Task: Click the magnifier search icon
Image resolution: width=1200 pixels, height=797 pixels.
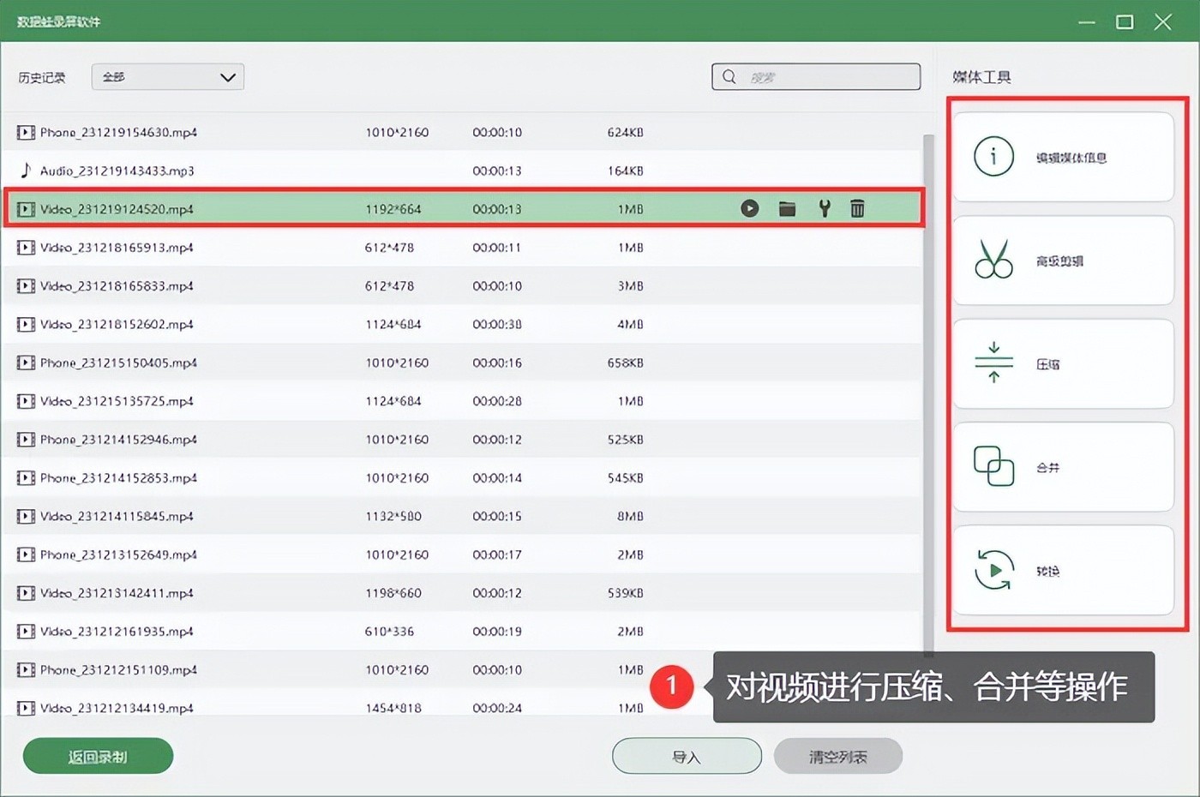Action: click(x=729, y=77)
